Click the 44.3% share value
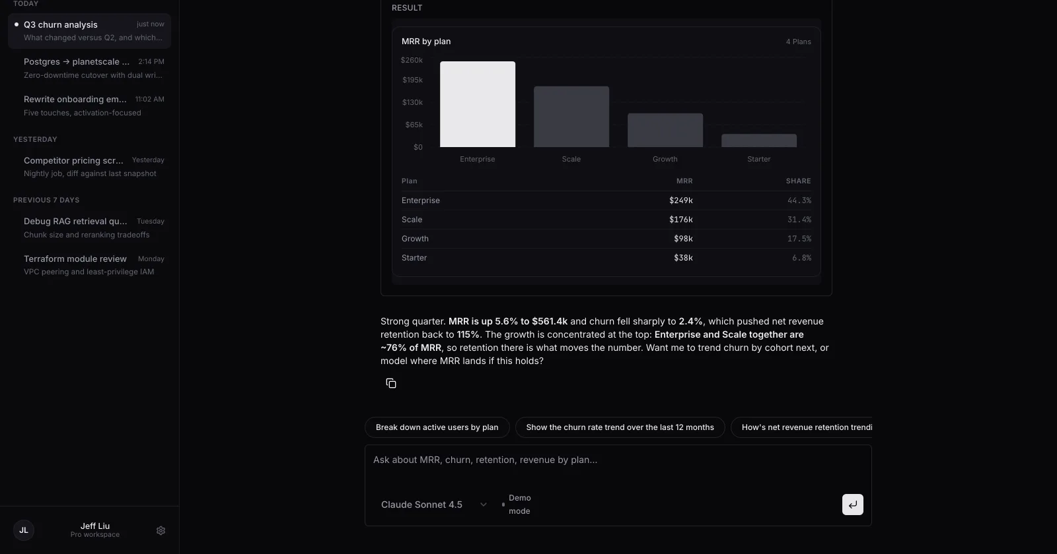 coord(799,200)
